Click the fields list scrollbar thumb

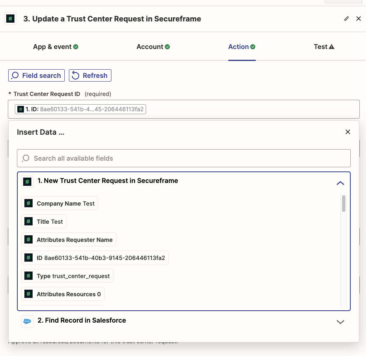tap(344, 204)
